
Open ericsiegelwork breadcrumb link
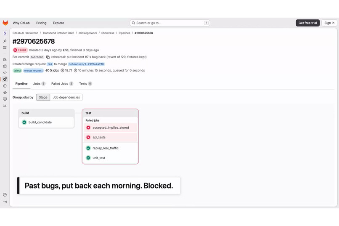[87, 33]
